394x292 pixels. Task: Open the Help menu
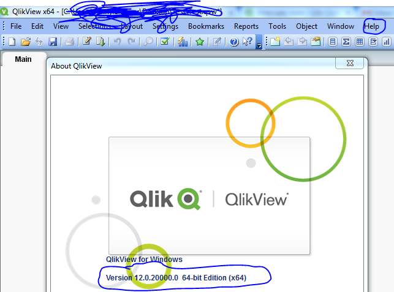click(x=372, y=26)
